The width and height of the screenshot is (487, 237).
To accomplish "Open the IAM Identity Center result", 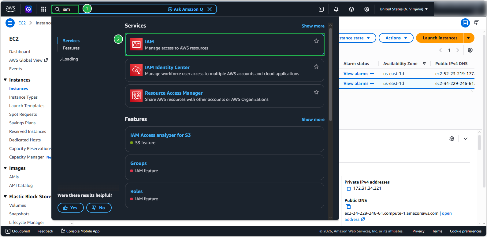I will tap(225, 70).
